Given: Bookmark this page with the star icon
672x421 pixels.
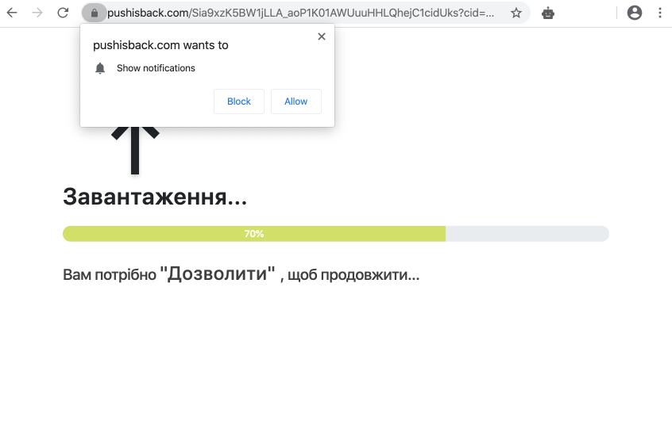Looking at the screenshot, I should (516, 13).
